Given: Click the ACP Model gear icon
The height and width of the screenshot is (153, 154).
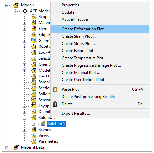Looking at the screenshot, I should 25,11.
